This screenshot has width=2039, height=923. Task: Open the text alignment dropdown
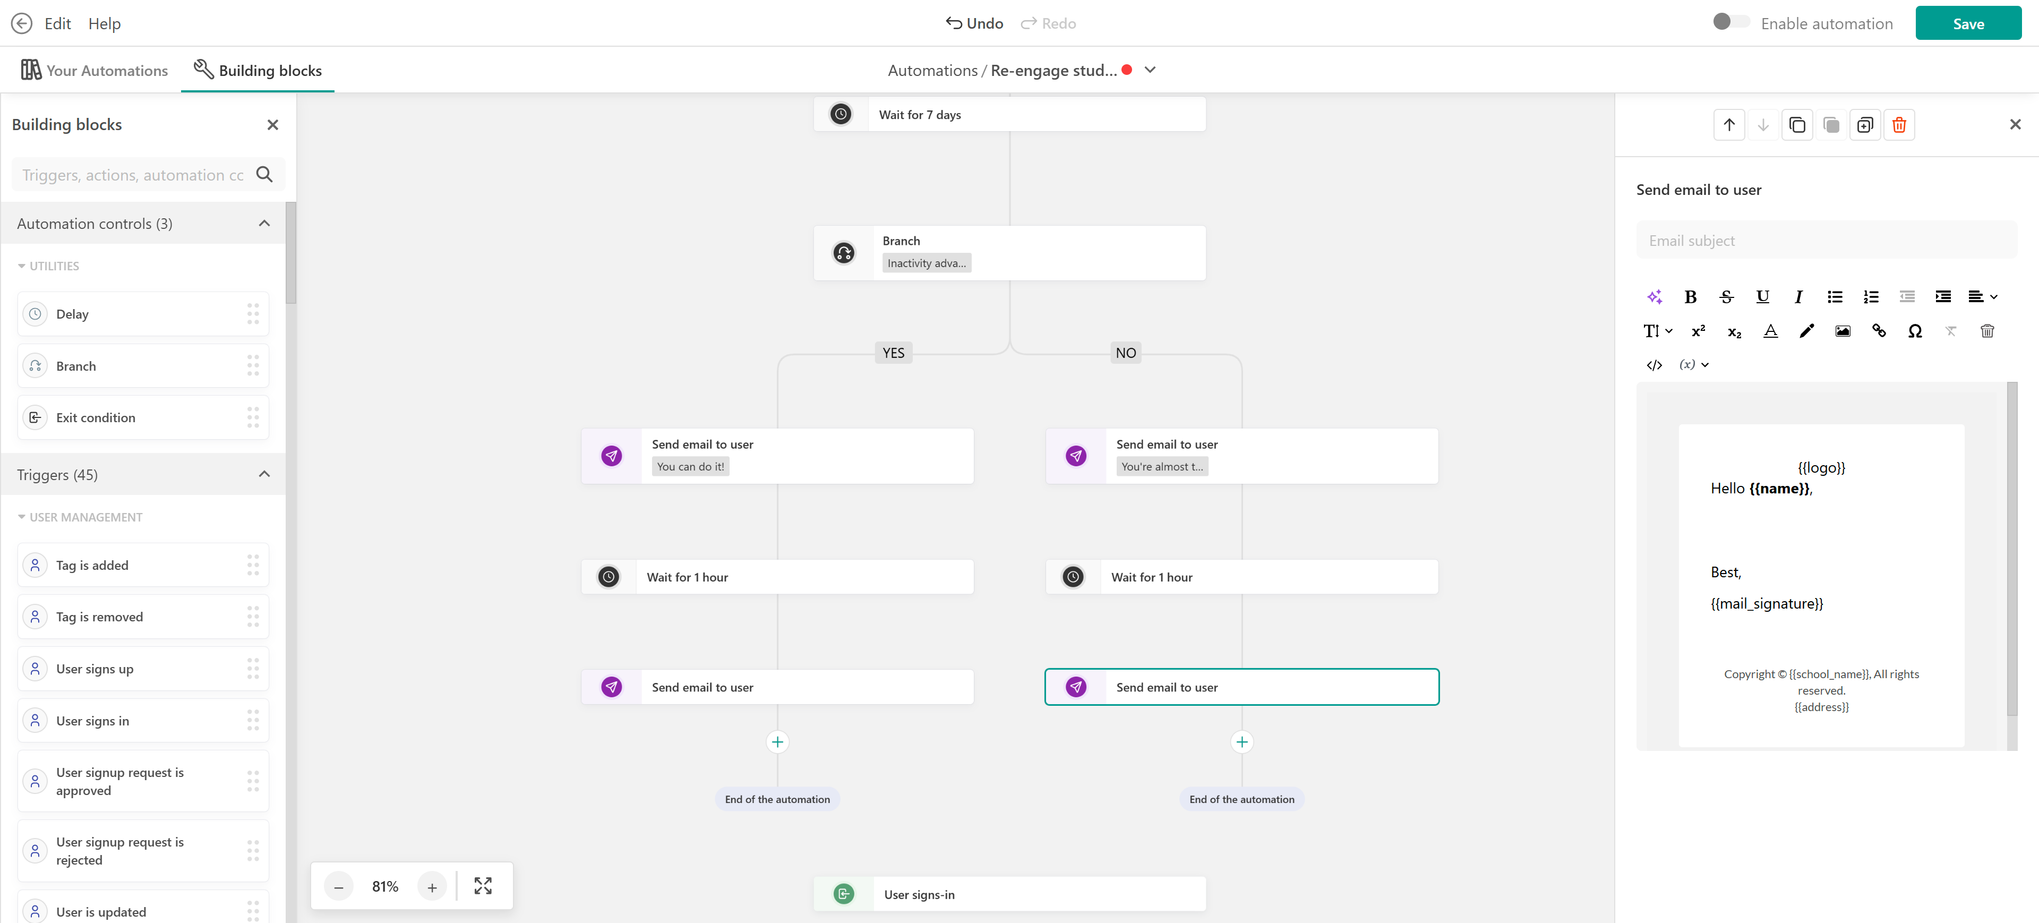(1982, 297)
